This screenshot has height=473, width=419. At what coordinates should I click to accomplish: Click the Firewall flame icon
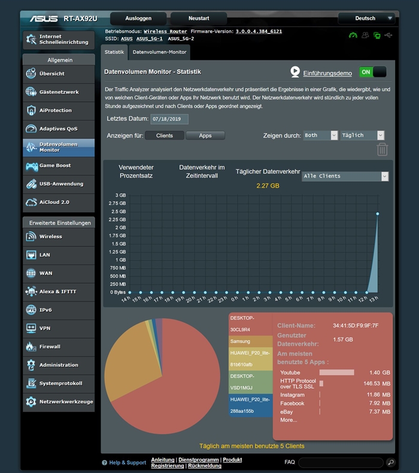click(x=31, y=347)
